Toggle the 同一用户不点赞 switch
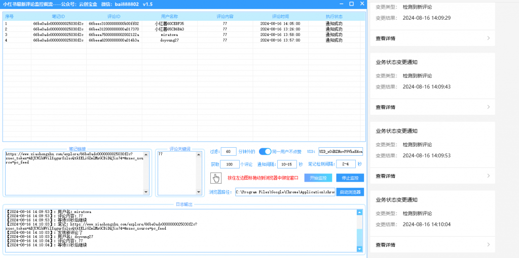519x258 pixels. click(x=266, y=151)
